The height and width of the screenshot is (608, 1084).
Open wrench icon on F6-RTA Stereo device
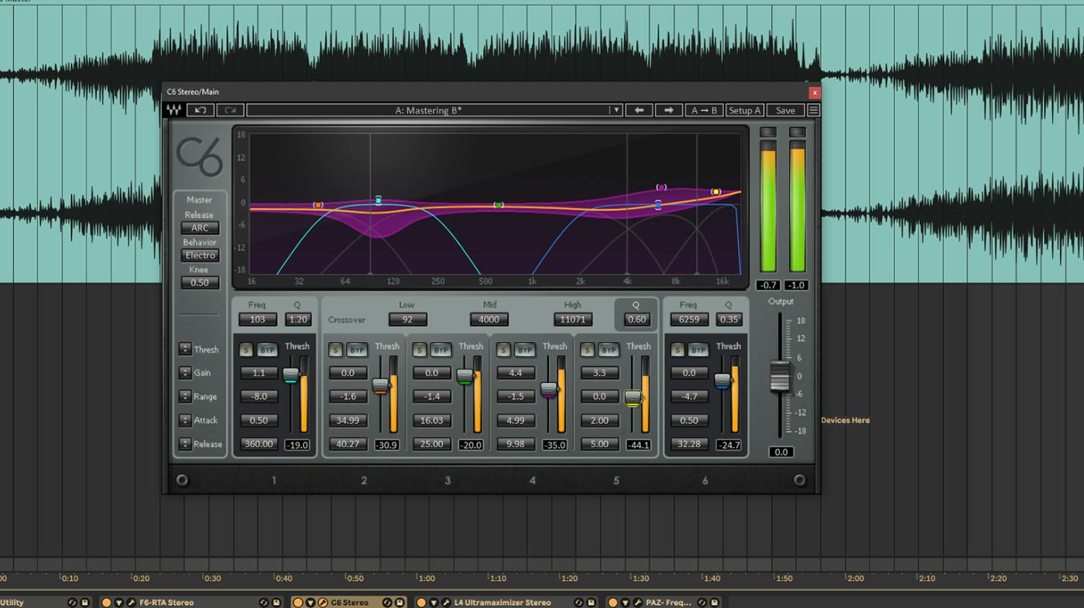[131, 603]
